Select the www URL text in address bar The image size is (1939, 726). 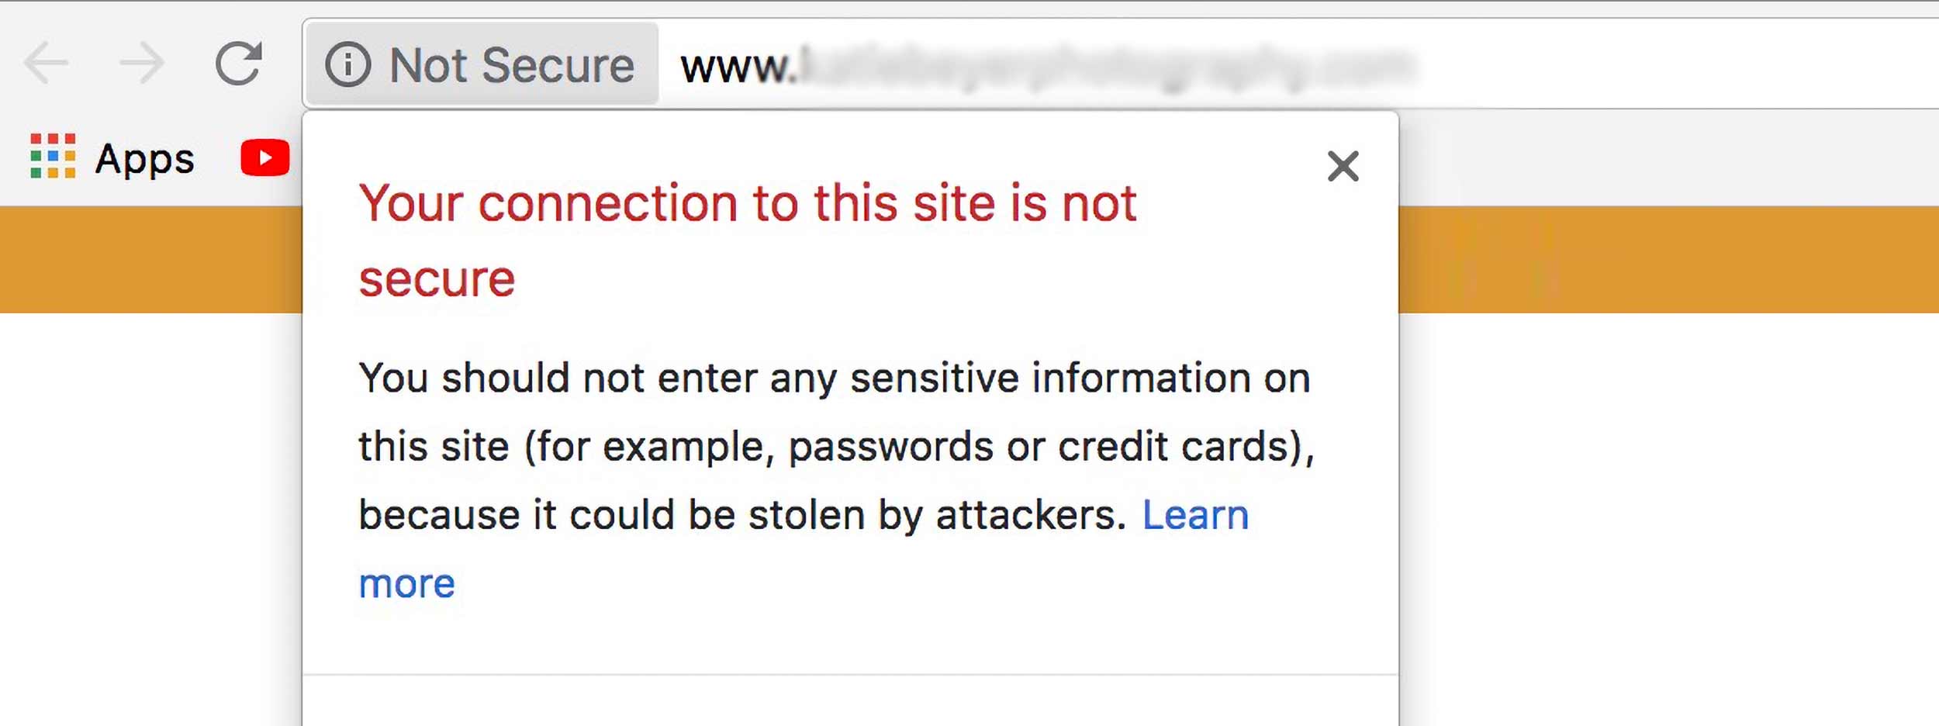point(1047,66)
